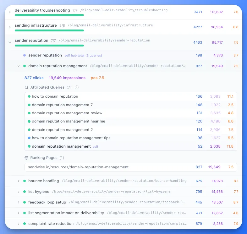Expand the deliverability troubleshooting row

pos(10,12)
